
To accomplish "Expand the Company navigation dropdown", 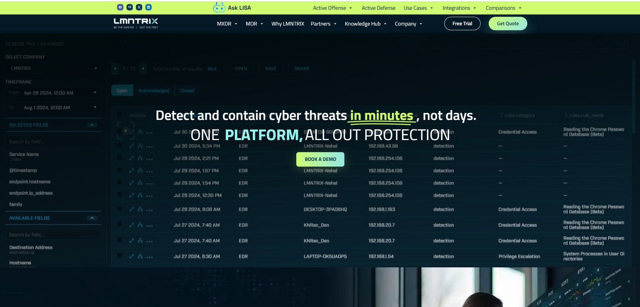I will tap(408, 24).
